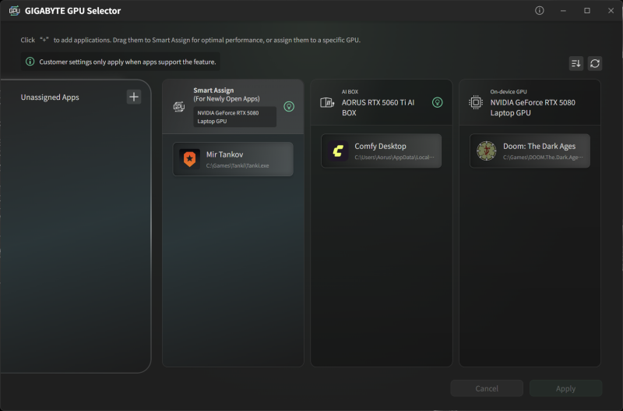Click the Unassigned Apps heading
Image resolution: width=623 pixels, height=411 pixels.
coord(50,97)
